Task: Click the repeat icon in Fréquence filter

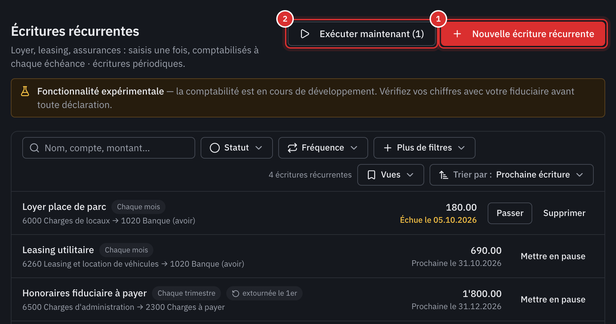Action: click(292, 148)
